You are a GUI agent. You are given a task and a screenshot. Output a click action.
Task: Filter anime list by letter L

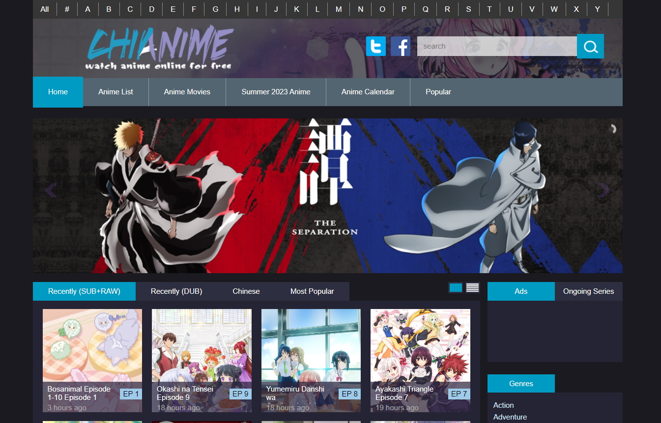point(317,9)
